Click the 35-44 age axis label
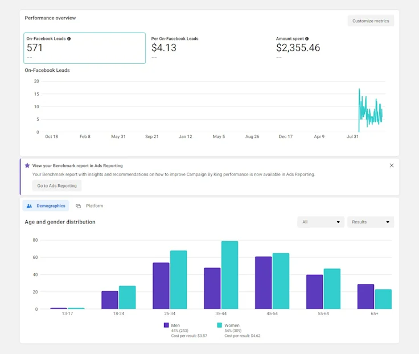 (221, 314)
